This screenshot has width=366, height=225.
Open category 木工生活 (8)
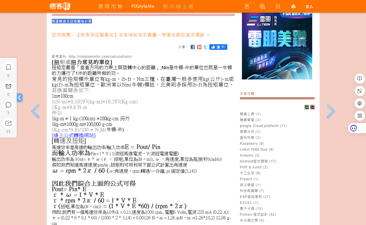(250, 173)
